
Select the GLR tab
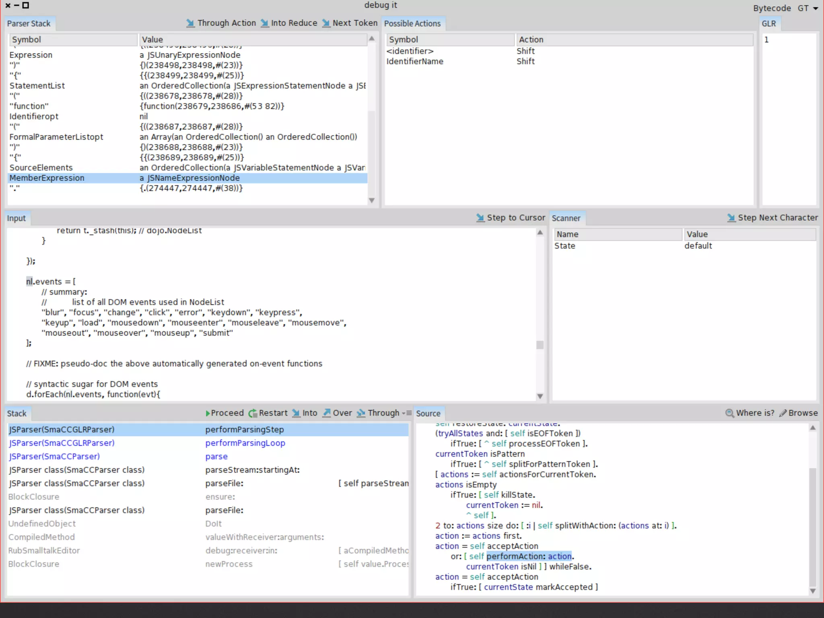pyautogui.click(x=769, y=24)
